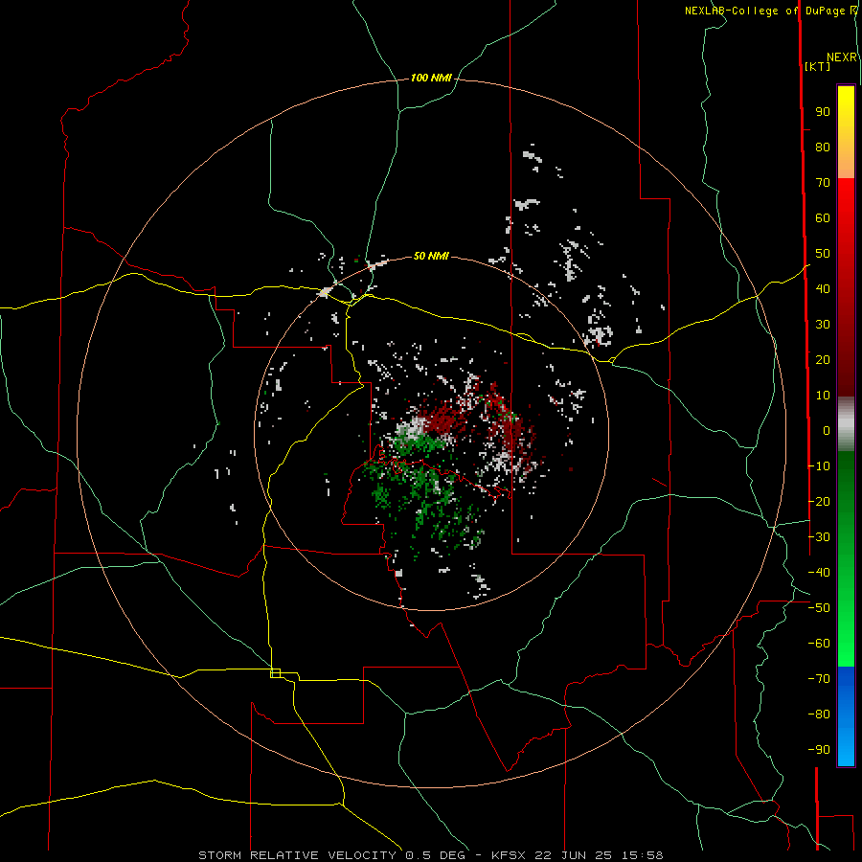Click the 15:58 timestamp in caption
Screen dimensions: 862x862
[x=643, y=855]
